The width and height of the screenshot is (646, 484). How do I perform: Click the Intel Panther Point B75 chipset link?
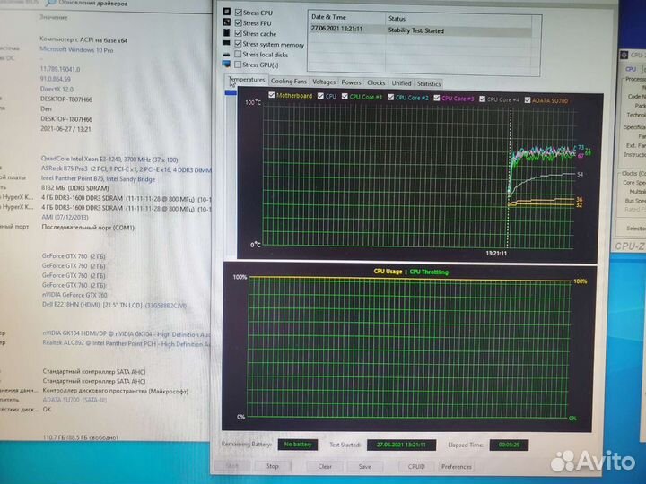click(x=98, y=178)
